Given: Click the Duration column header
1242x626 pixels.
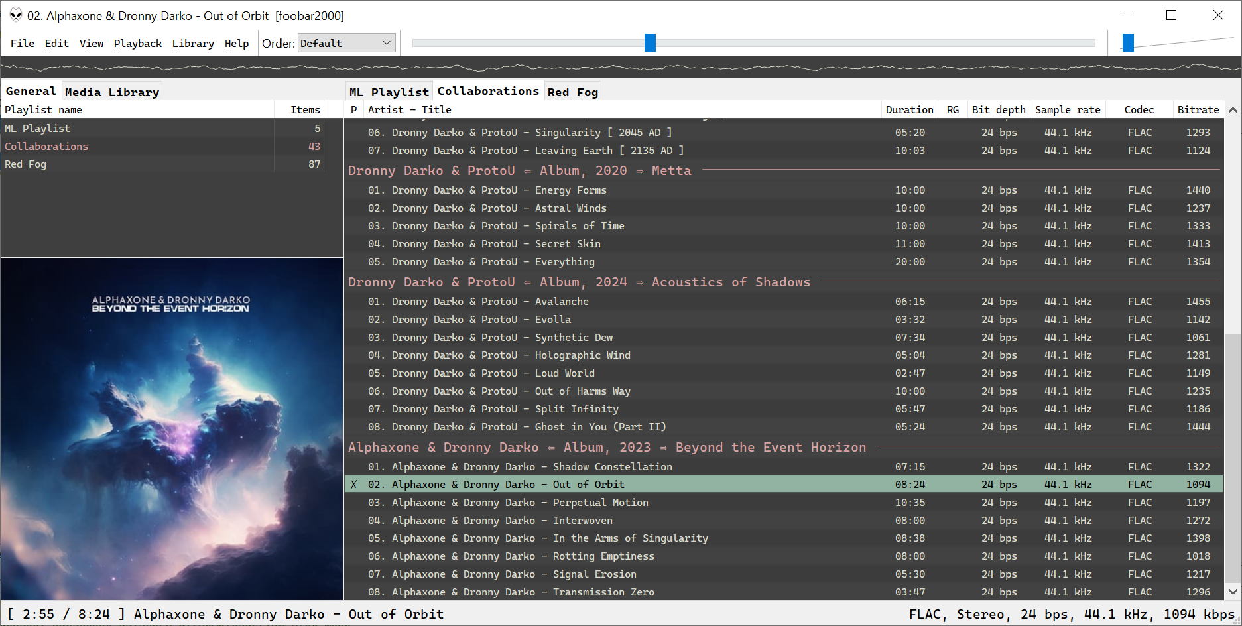Looking at the screenshot, I should point(909,110).
